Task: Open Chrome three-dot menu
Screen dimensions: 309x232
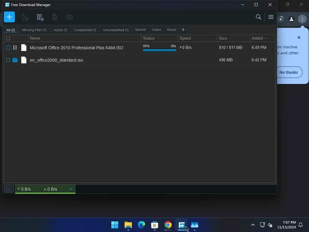Action: (x=302, y=19)
